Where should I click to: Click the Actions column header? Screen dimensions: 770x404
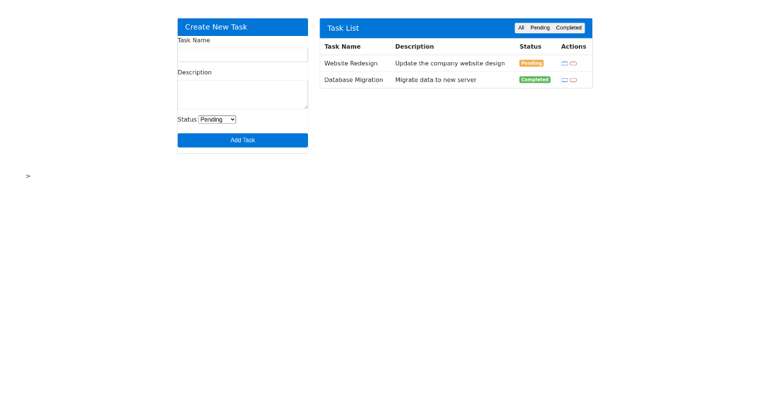(573, 46)
